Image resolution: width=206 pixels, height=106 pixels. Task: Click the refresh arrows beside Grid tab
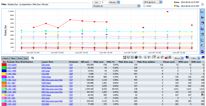33,58
